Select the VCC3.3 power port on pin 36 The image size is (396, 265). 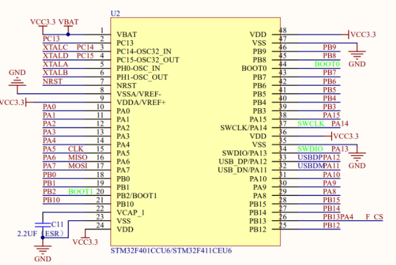click(x=341, y=136)
